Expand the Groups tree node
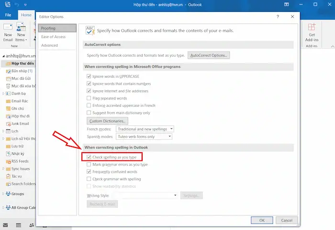335x230 pixels. pyautogui.click(x=3, y=194)
